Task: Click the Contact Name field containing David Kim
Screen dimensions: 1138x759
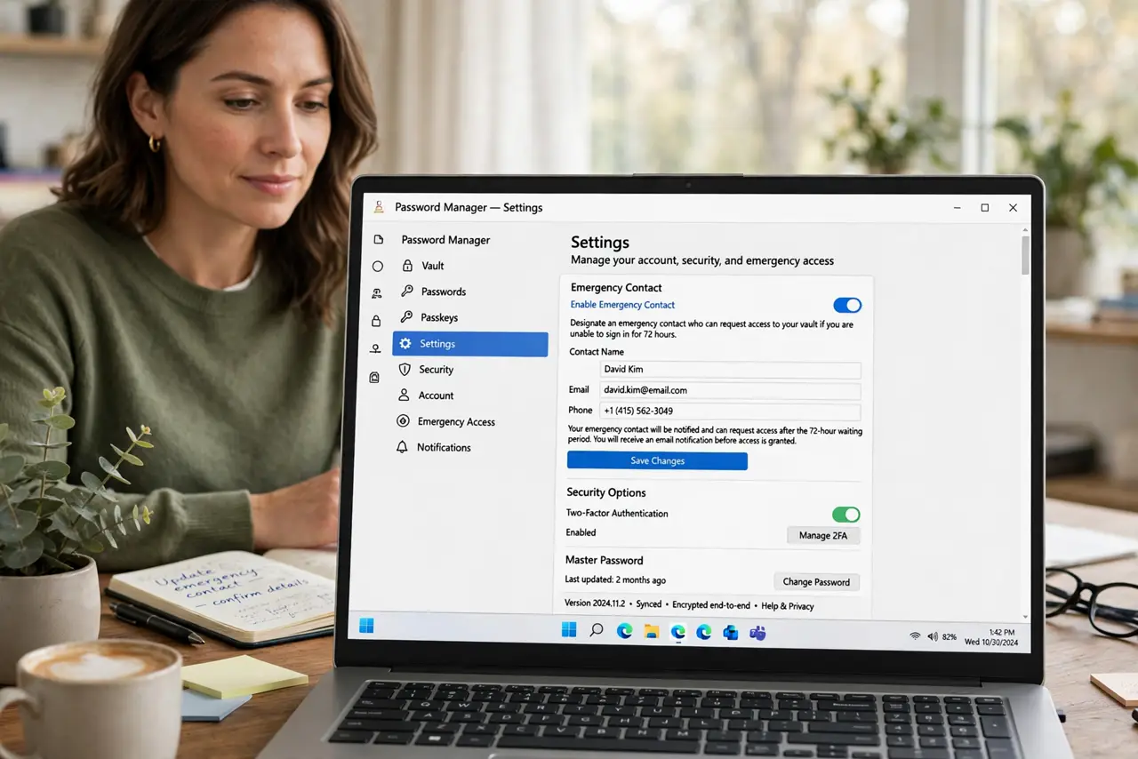Action: 730,370
